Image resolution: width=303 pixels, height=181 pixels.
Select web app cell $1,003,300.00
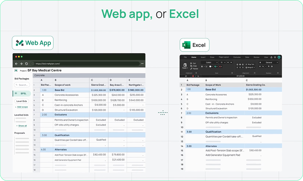point(98,90)
